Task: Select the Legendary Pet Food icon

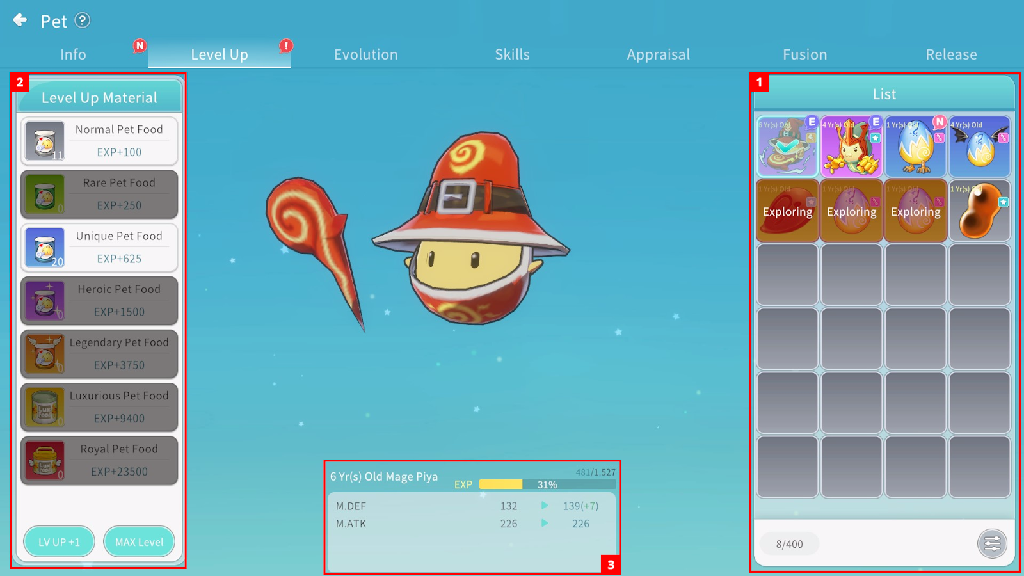Action: (x=45, y=354)
